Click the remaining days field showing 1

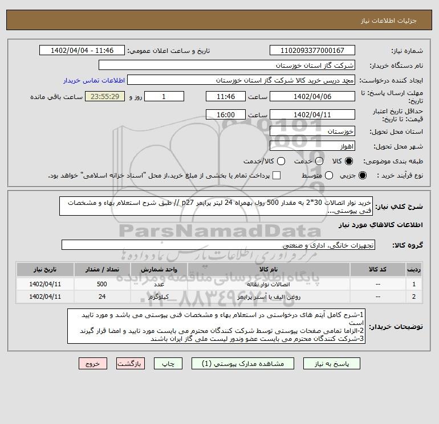pos(164,96)
